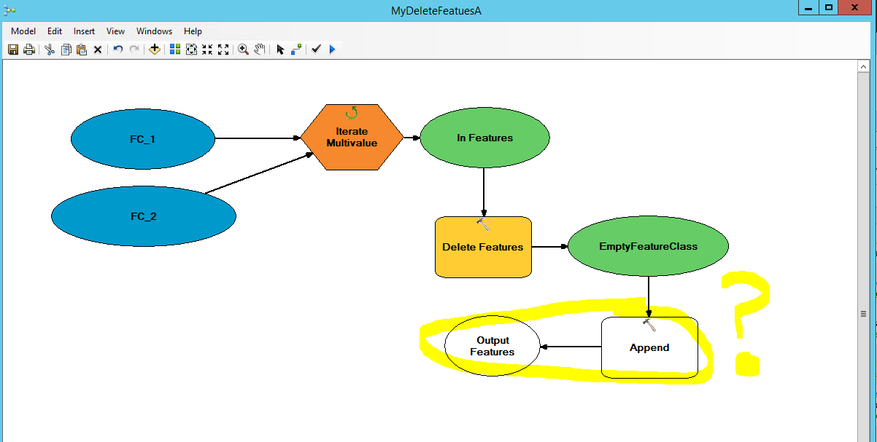Viewport: 877px width, 442px height.
Task: Open the Model menu
Action: click(x=23, y=31)
